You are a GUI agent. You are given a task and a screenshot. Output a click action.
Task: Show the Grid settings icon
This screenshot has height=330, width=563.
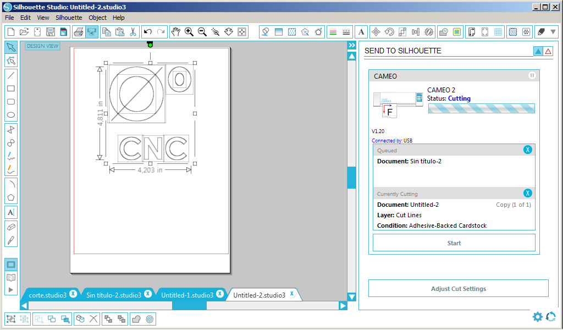[498, 32]
